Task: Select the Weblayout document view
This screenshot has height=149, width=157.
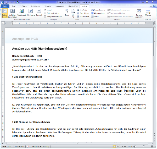Action: [x=21, y=13]
